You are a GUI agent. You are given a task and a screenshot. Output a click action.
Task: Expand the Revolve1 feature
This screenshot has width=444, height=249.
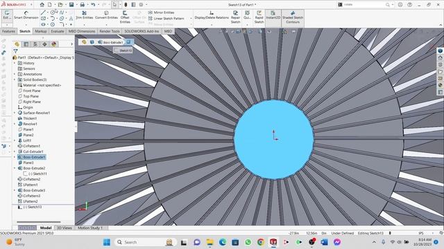tap(15, 124)
